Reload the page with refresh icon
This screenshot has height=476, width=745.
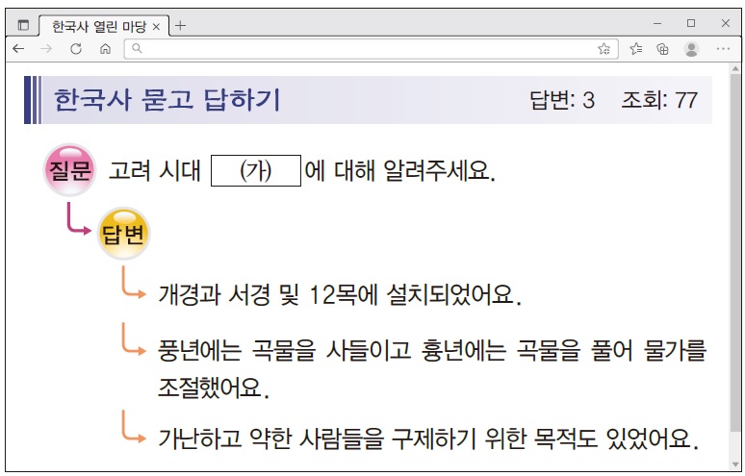click(x=75, y=48)
